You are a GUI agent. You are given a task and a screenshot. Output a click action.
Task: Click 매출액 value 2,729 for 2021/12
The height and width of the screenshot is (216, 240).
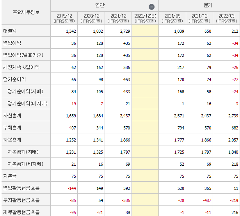pyautogui.click(x=125, y=31)
